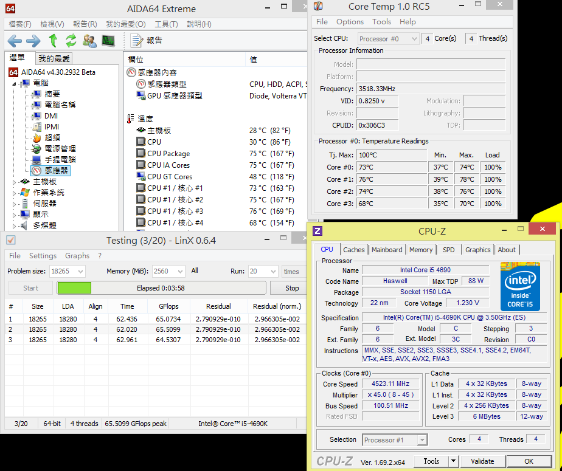This screenshot has height=471, width=562.
Task: Click the green refresh icon in AIDA64
Action: [x=71, y=41]
